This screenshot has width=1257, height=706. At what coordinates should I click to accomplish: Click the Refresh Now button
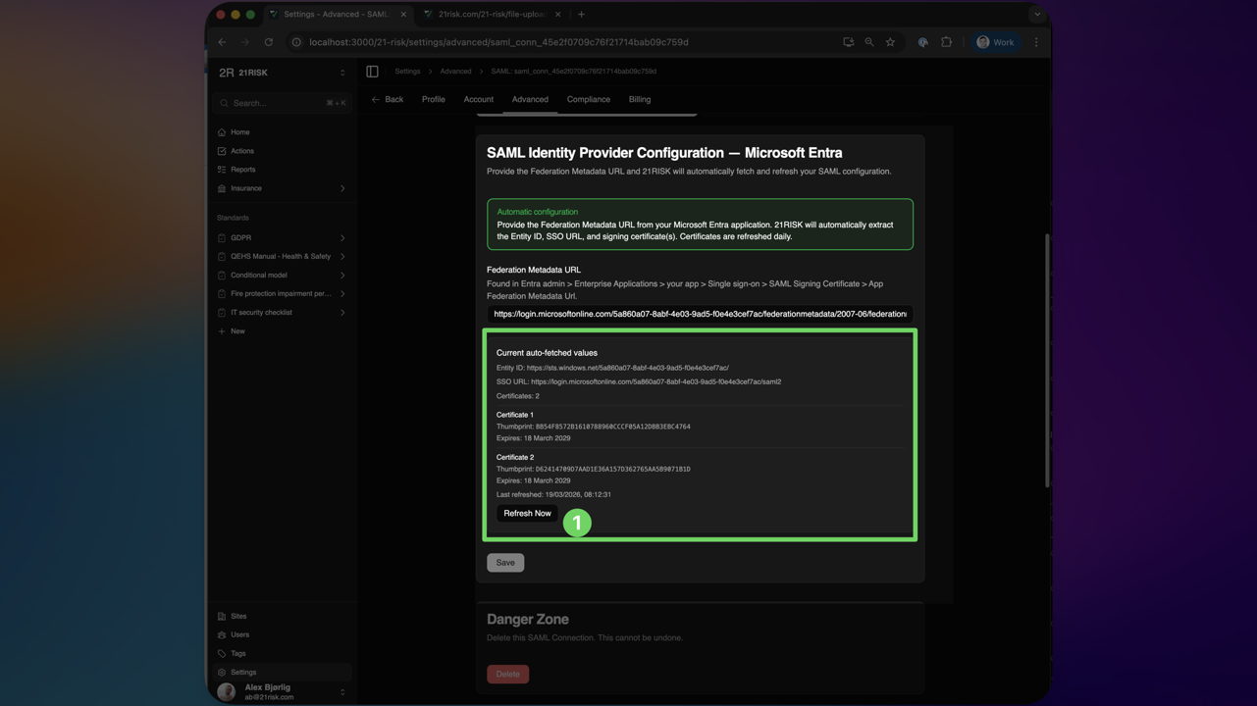tap(527, 514)
